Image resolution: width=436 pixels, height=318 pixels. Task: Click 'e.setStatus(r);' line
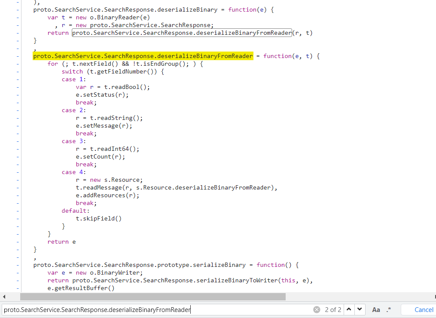pyautogui.click(x=102, y=95)
